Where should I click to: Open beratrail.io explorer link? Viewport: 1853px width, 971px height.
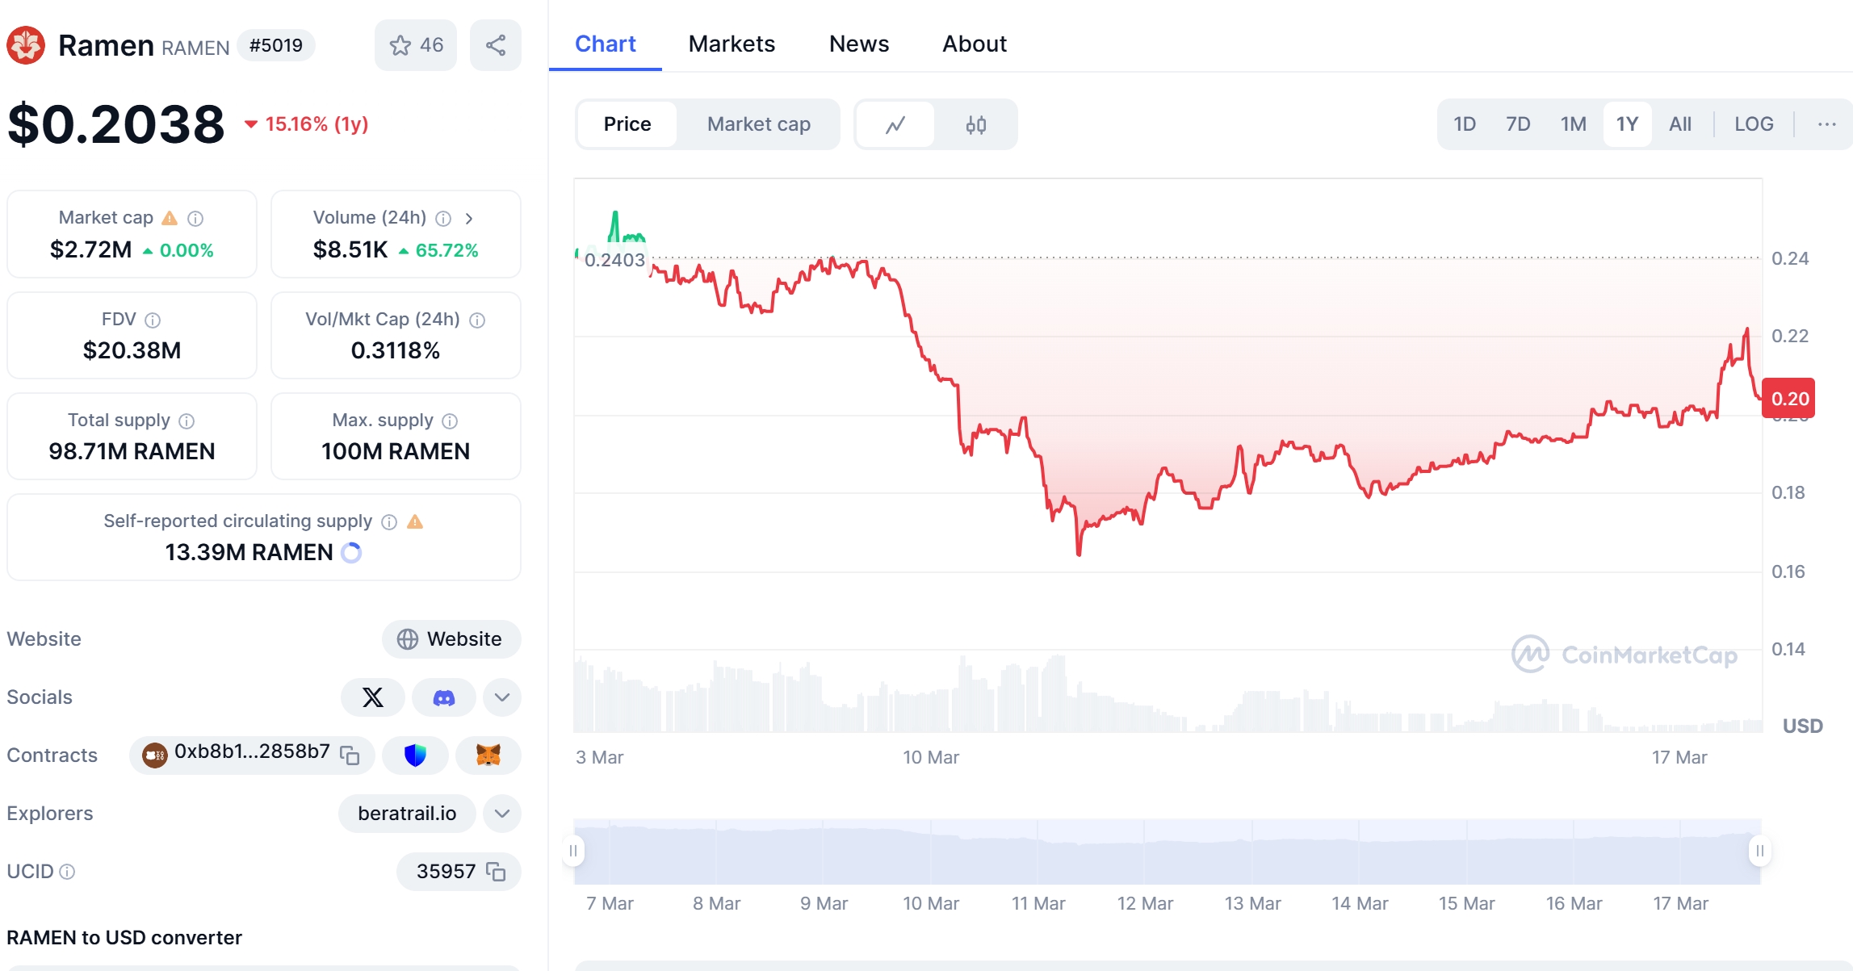pos(407,814)
